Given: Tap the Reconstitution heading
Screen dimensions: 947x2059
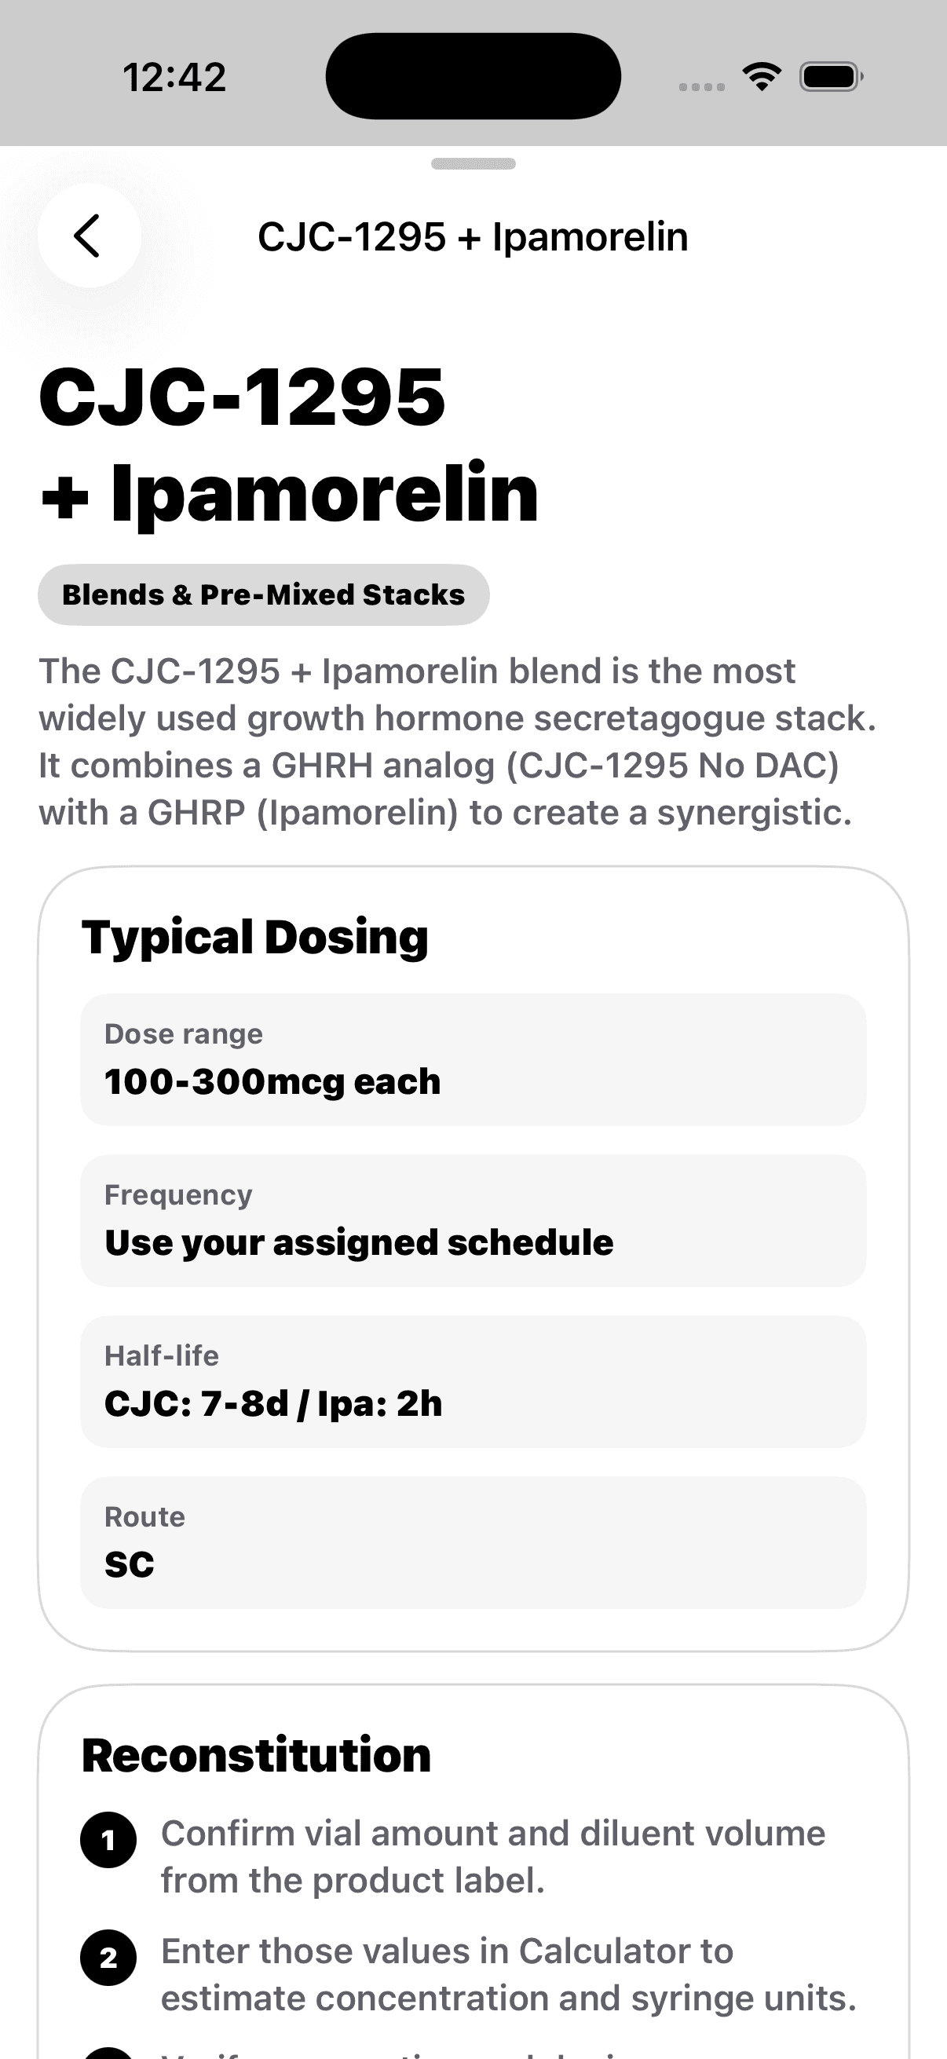Looking at the screenshot, I should (257, 1755).
